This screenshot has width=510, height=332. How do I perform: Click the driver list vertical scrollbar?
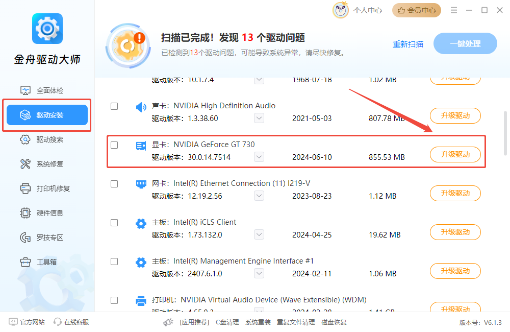tap(505, 133)
